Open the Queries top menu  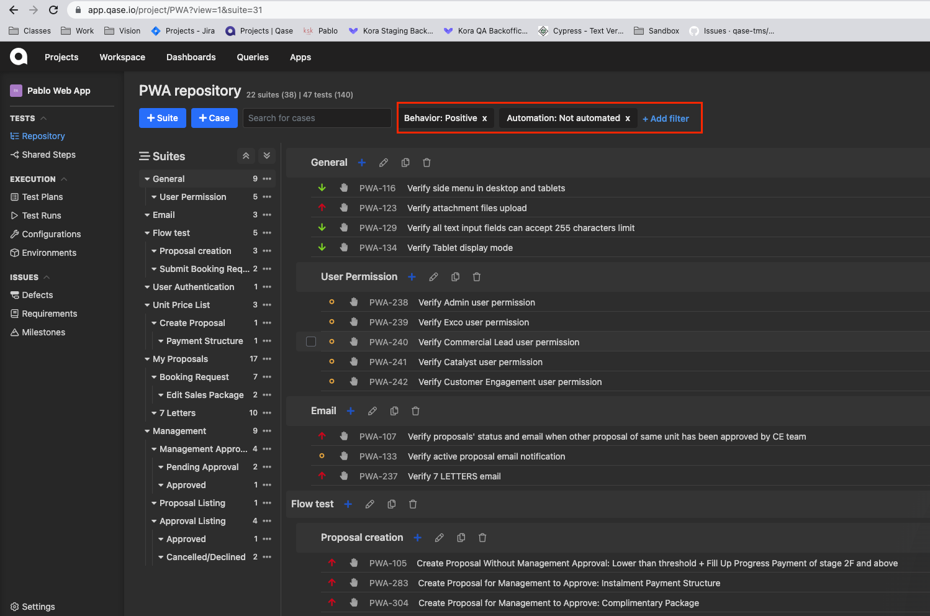pyautogui.click(x=253, y=57)
